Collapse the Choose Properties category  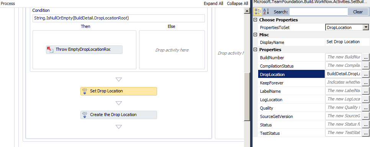pos(255,20)
